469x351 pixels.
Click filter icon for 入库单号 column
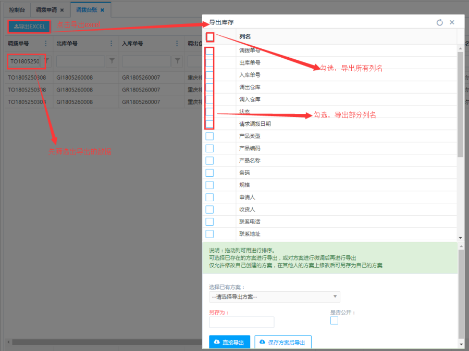point(178,61)
